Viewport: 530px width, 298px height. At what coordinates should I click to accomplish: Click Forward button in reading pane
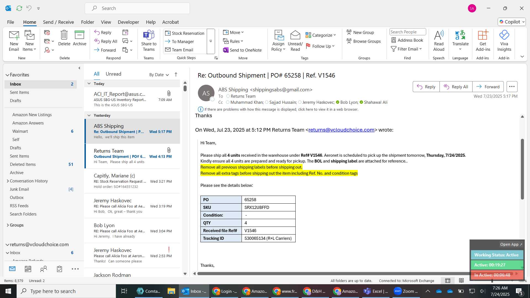click(488, 87)
